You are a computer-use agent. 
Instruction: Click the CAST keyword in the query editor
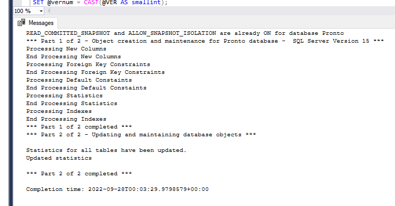pyautogui.click(x=92, y=3)
